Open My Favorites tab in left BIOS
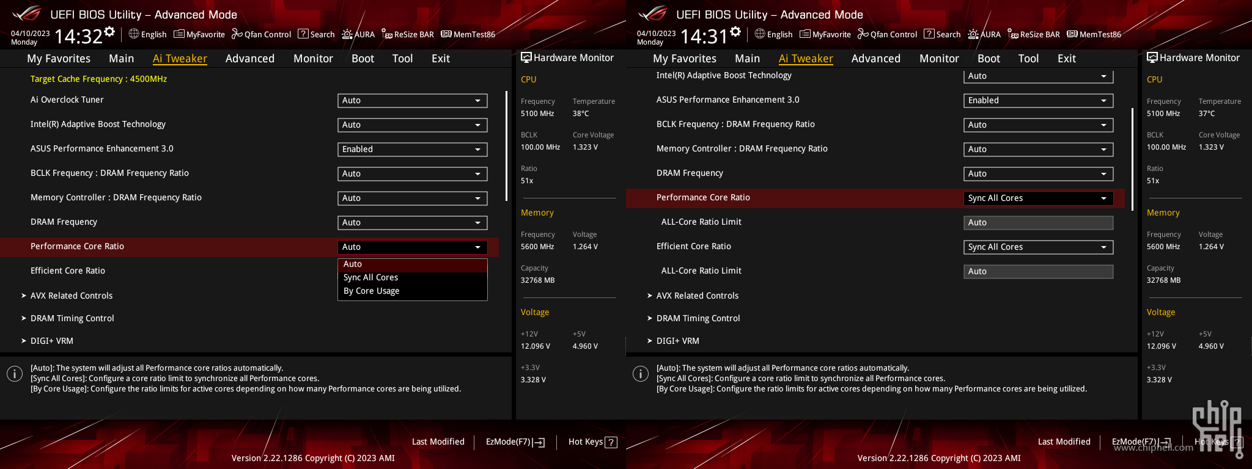The height and width of the screenshot is (469, 1252). [59, 59]
